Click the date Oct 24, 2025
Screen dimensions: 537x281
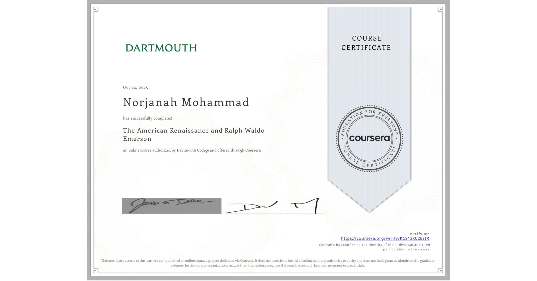click(135, 87)
